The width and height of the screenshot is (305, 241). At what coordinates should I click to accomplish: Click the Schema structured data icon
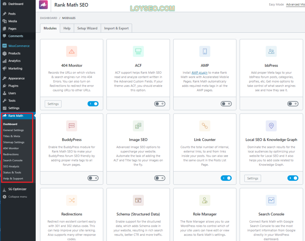point(138,200)
